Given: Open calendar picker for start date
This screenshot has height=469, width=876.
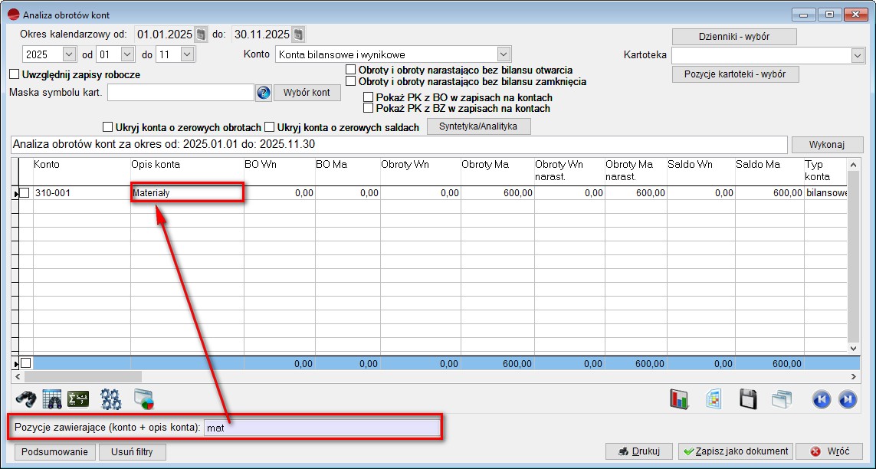Looking at the screenshot, I should (x=201, y=34).
